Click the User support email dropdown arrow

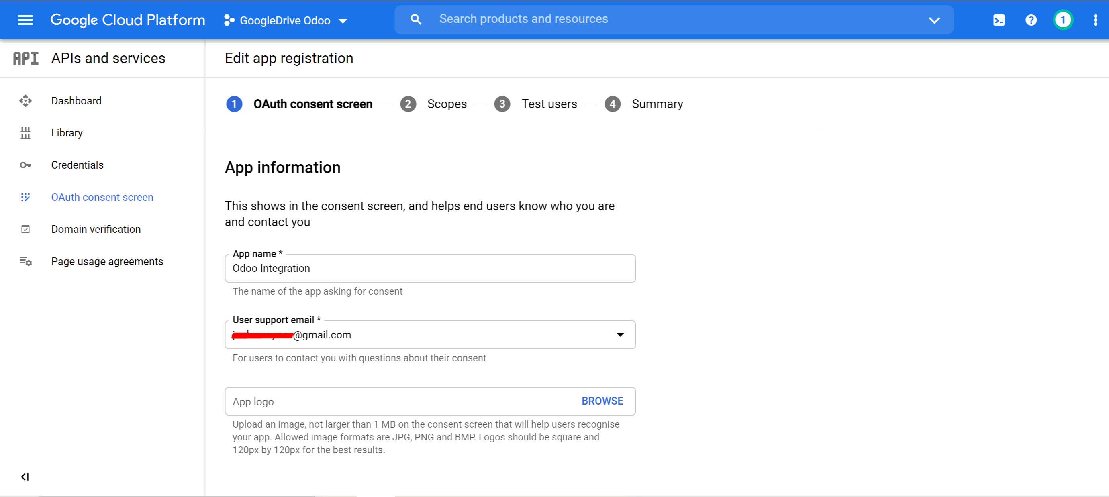tap(620, 335)
